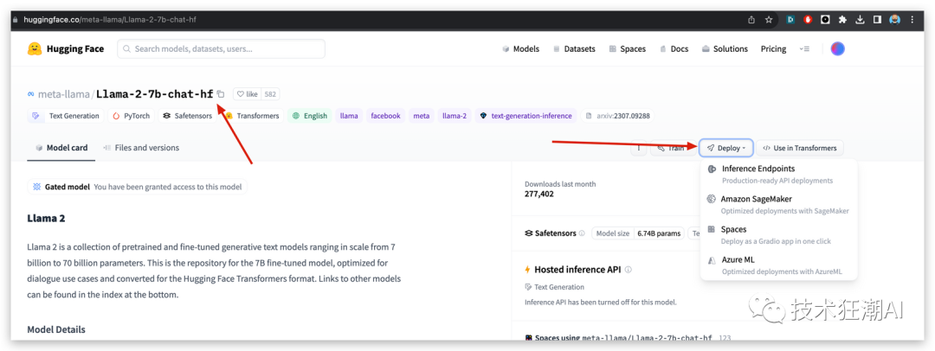Image resolution: width=935 pixels, height=351 pixels.
Task: Expand the extra navigation menu after Pricing
Action: (805, 49)
